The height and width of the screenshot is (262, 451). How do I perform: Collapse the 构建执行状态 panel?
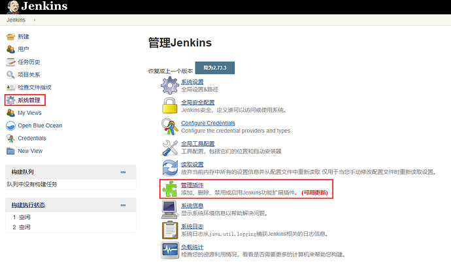coord(123,205)
